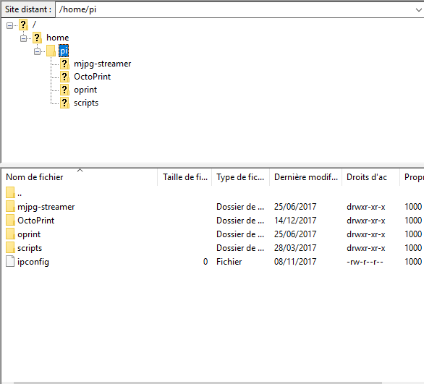Image resolution: width=424 pixels, height=384 pixels.
Task: Select mjpg-streamer name in file list
Action: coord(46,207)
